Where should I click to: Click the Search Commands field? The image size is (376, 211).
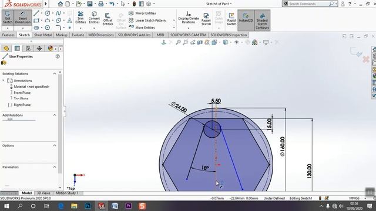[x=308, y=4]
